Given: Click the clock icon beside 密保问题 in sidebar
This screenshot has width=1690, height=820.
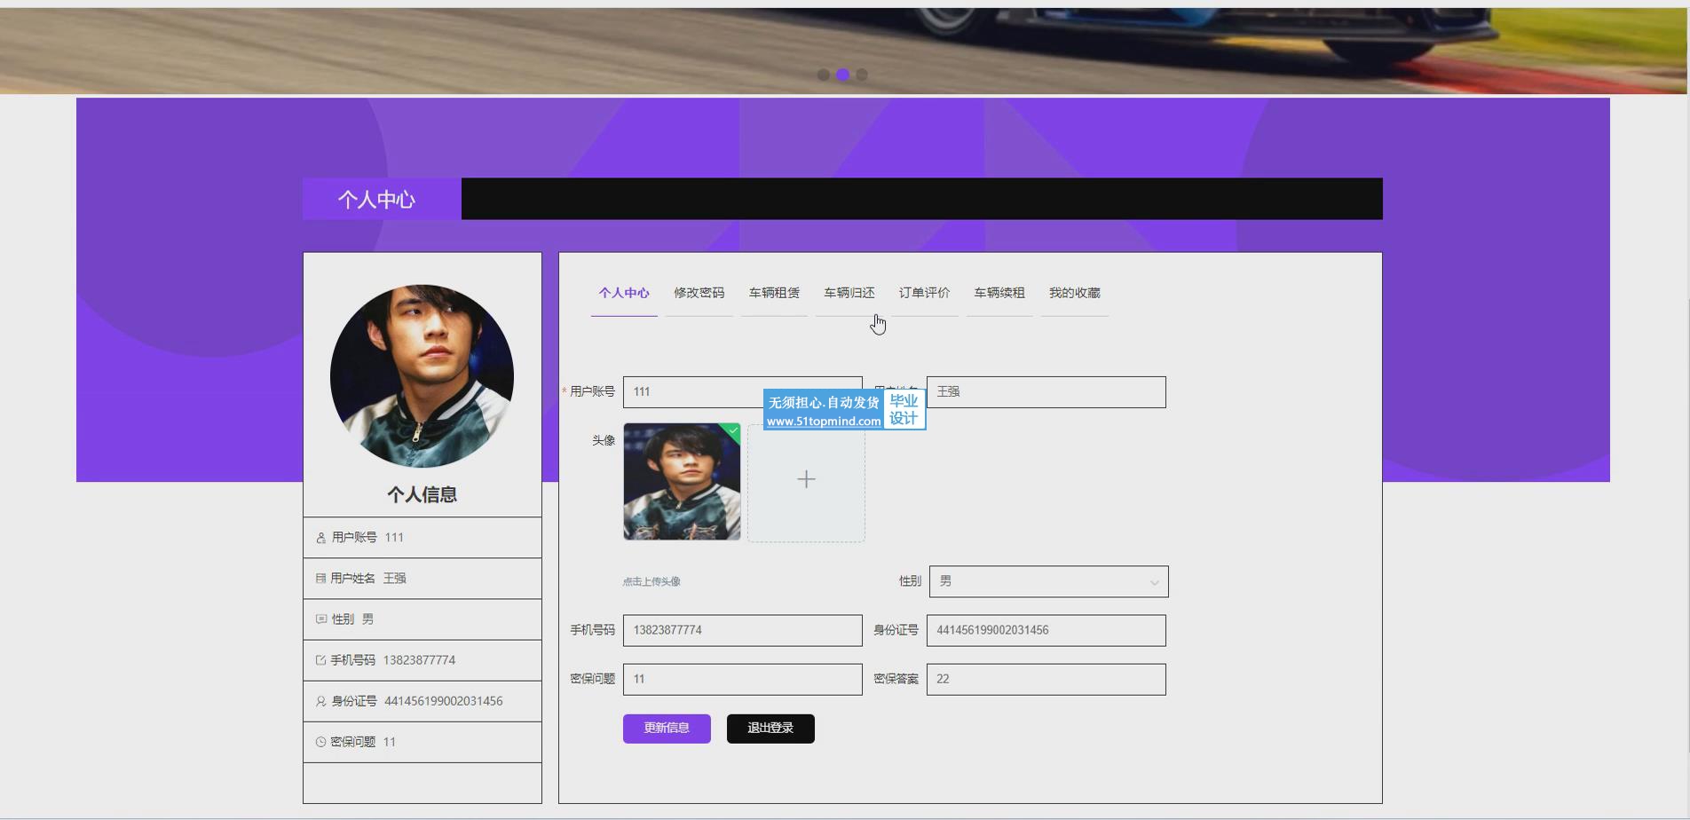Looking at the screenshot, I should pos(320,742).
